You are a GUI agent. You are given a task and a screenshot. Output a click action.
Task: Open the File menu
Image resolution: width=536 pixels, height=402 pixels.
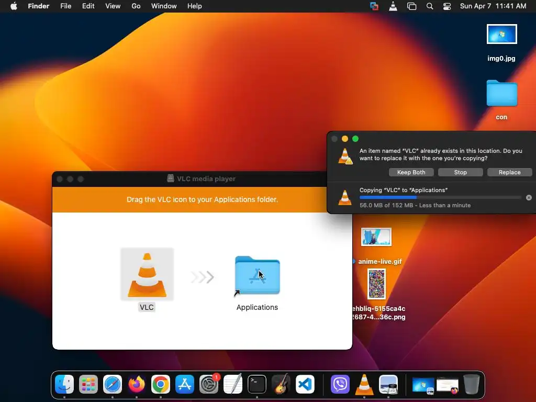(65, 6)
